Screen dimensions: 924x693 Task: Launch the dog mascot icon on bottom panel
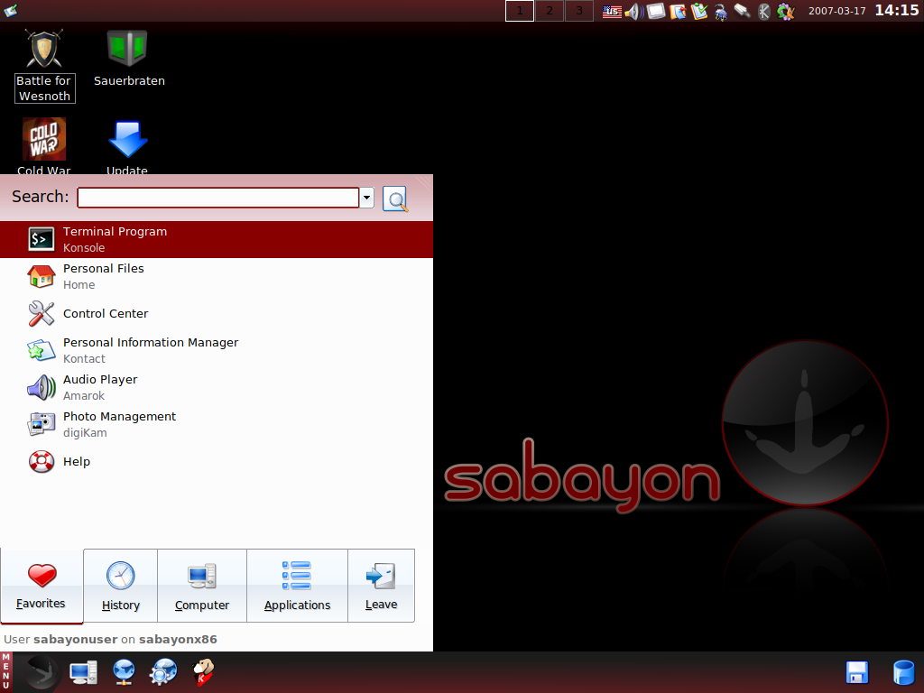(203, 672)
